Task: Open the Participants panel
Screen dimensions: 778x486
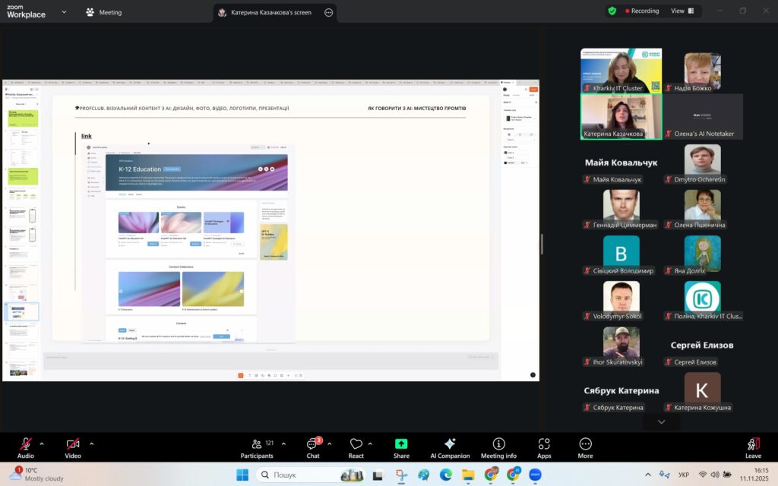Action: 257,447
